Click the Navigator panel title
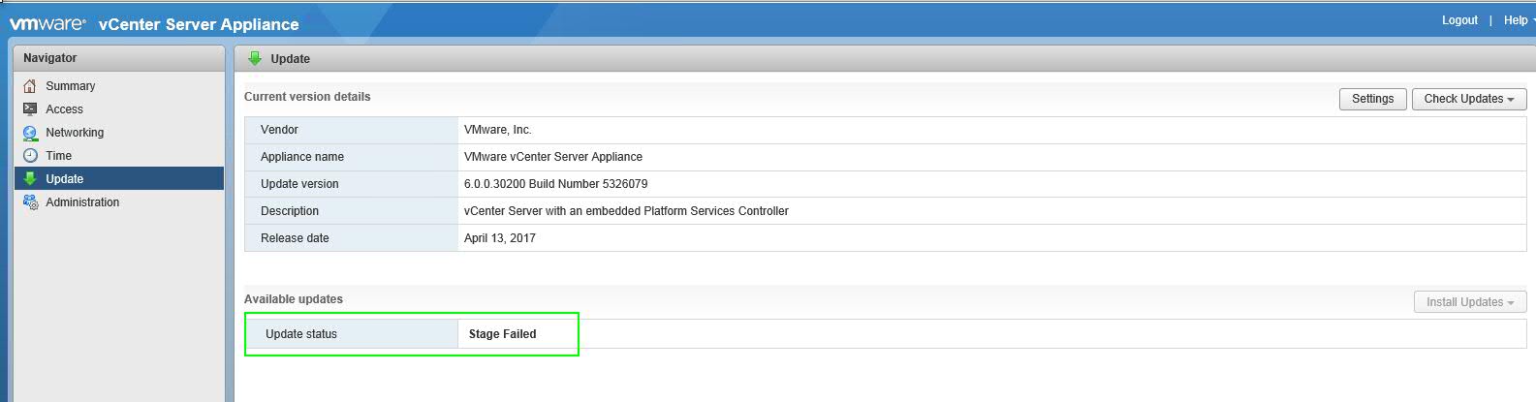The height and width of the screenshot is (402, 1536). tap(50, 58)
